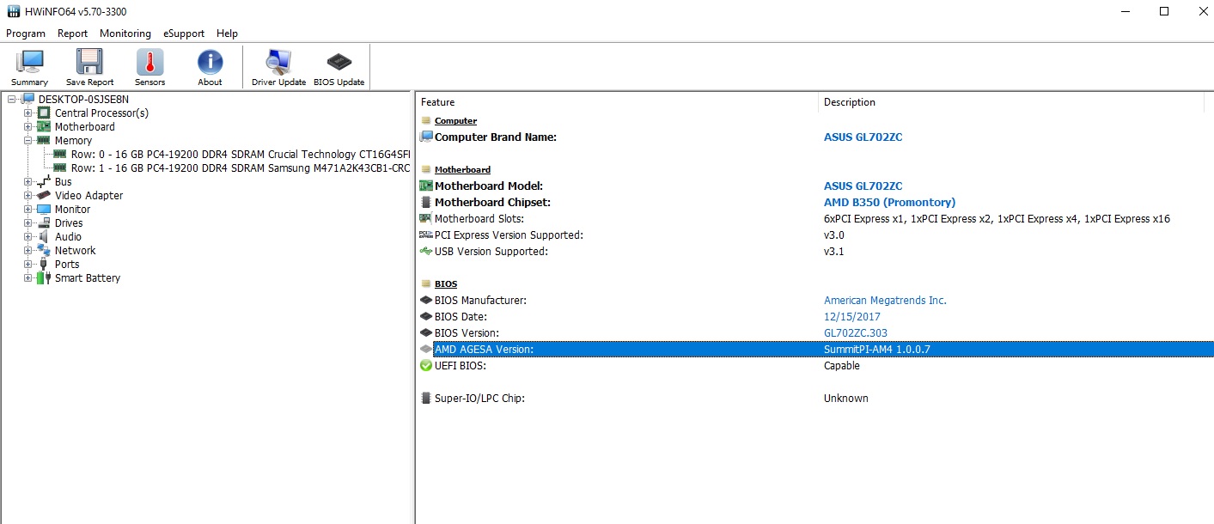Follow the ASUS GL702ZC brand name link

pyautogui.click(x=863, y=137)
